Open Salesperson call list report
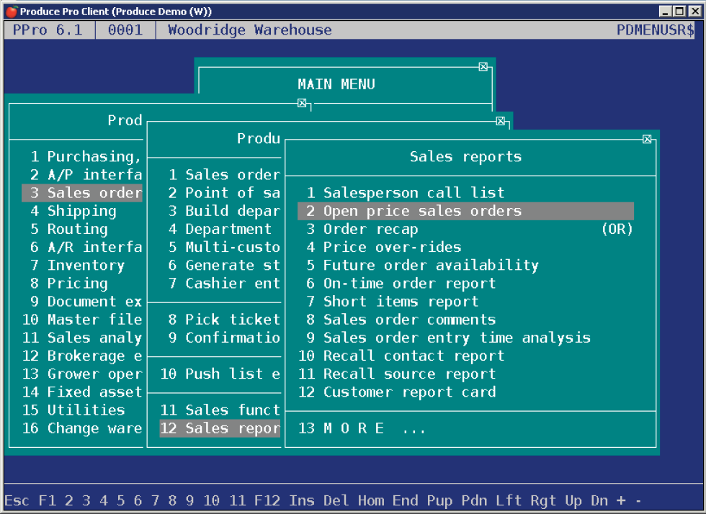 413,193
